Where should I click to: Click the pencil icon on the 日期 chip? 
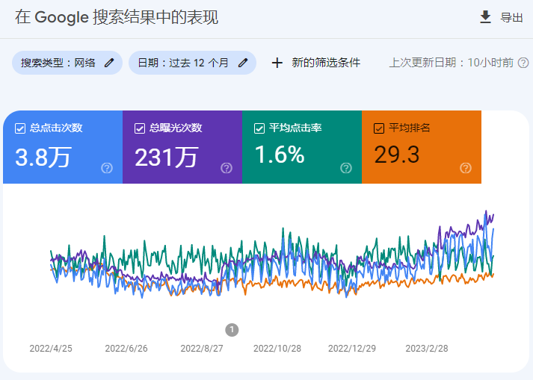[242, 63]
